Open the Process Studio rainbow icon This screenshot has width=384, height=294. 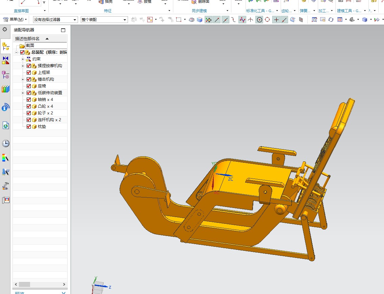5,158
